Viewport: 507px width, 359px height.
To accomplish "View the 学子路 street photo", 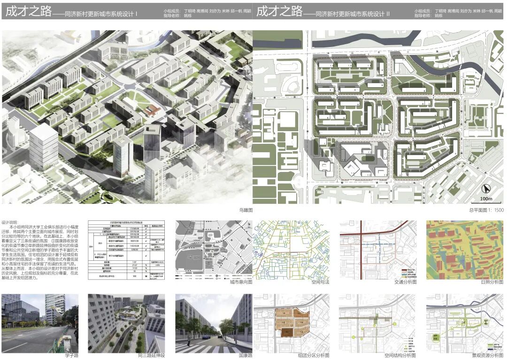I will tap(40, 323).
